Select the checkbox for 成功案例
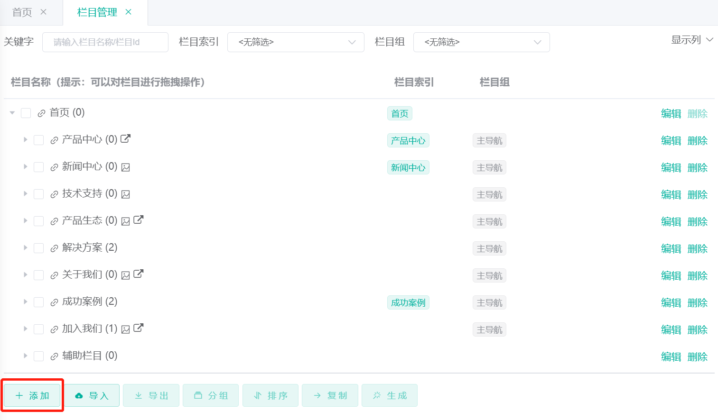Viewport: 718px width, 420px height. (38, 301)
